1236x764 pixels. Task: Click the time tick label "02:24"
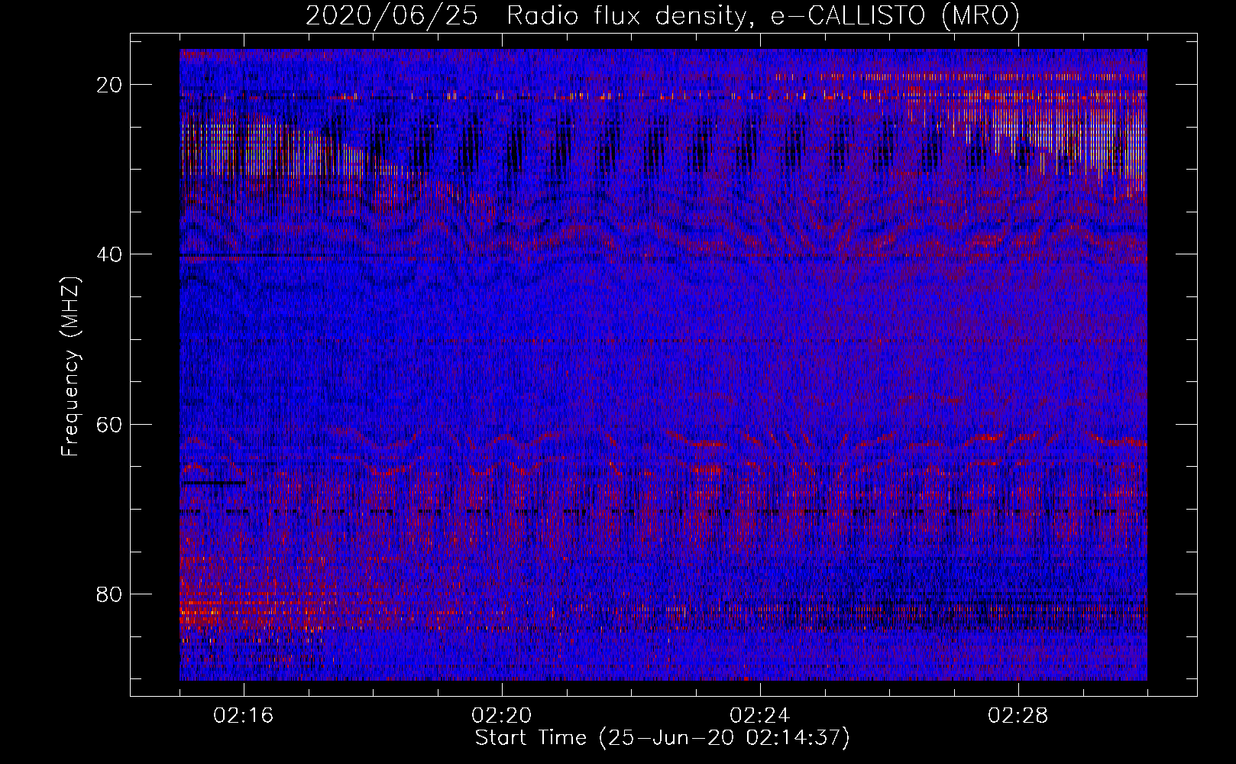tap(760, 716)
